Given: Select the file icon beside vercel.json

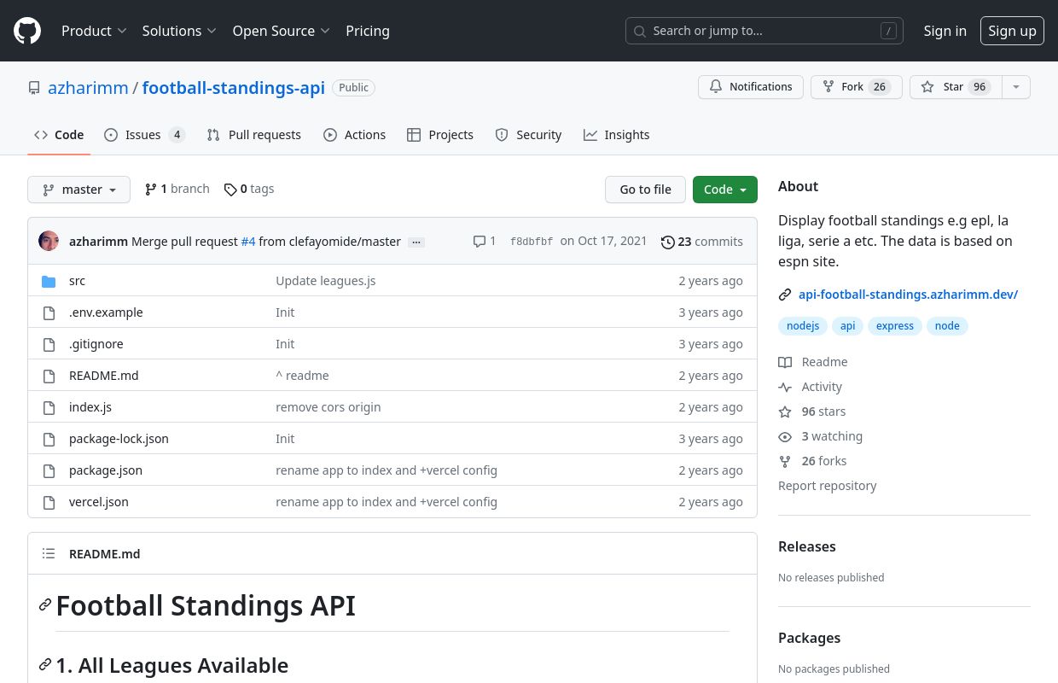Looking at the screenshot, I should click(x=49, y=502).
